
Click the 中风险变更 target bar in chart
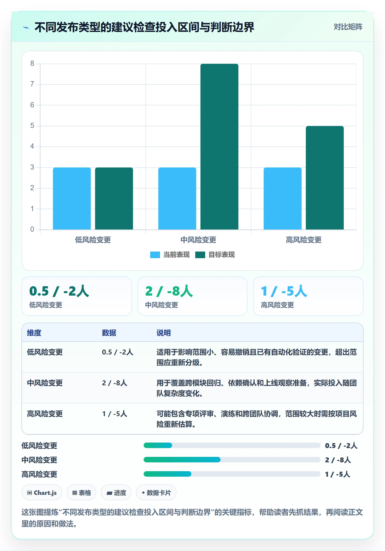[x=219, y=147]
